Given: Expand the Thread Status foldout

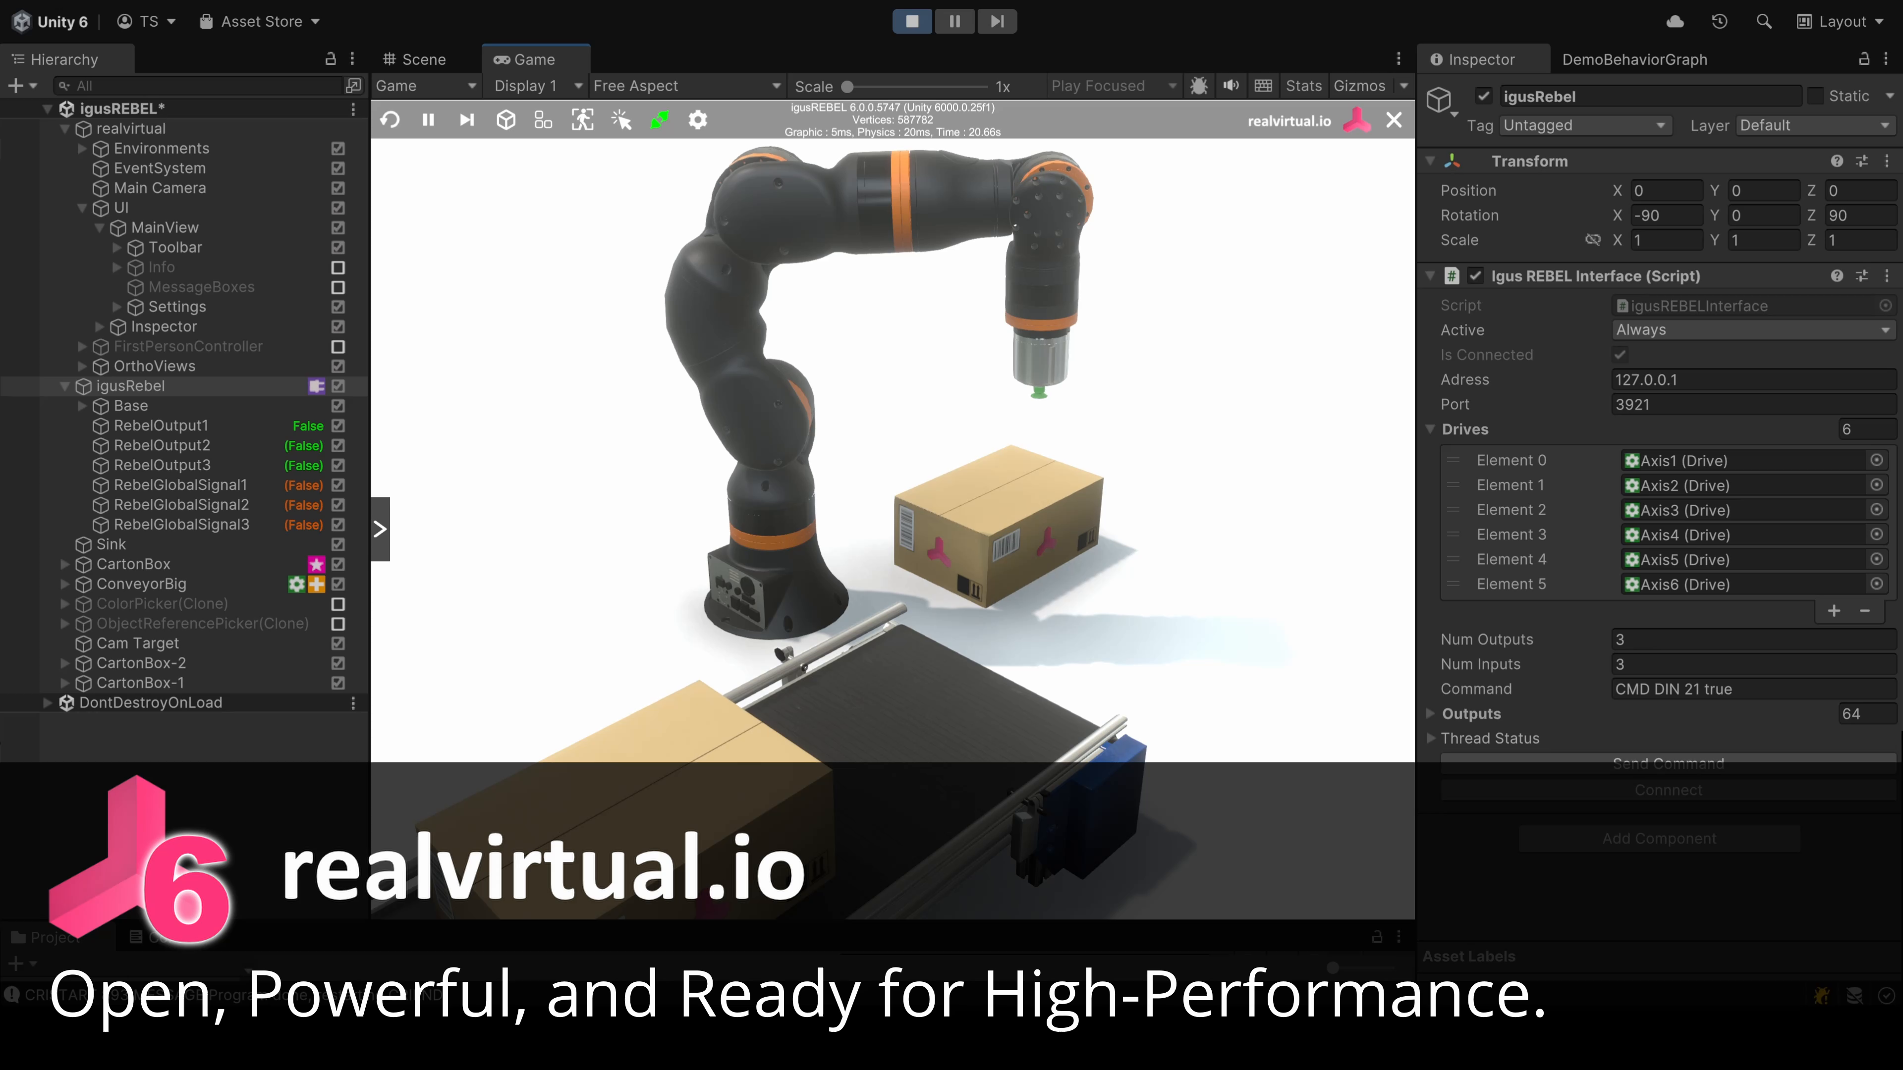Looking at the screenshot, I should (1430, 739).
